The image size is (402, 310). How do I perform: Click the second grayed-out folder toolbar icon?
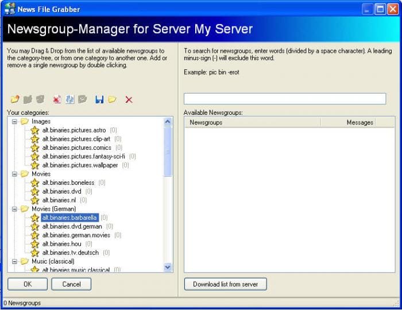click(28, 99)
